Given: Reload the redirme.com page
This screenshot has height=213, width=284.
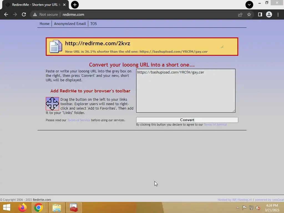Looking at the screenshot, I should tap(24, 14).
